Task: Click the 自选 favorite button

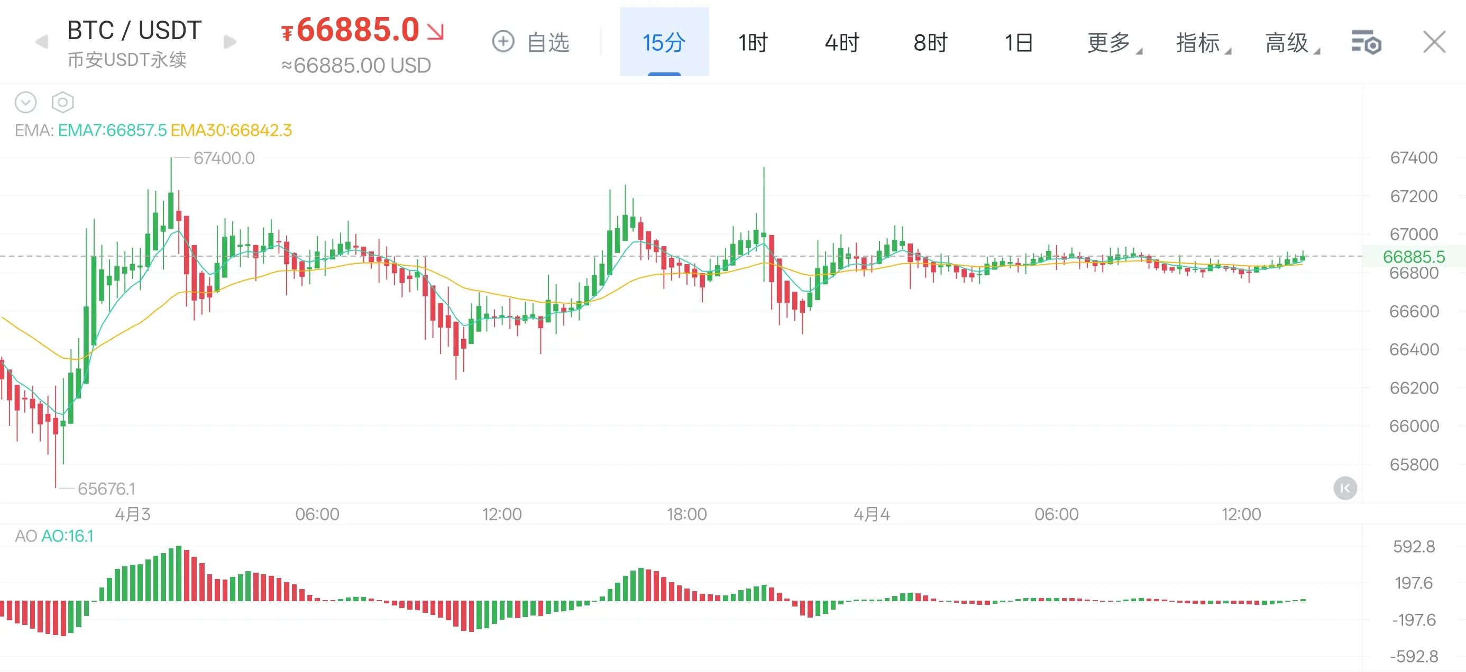Action: [547, 43]
